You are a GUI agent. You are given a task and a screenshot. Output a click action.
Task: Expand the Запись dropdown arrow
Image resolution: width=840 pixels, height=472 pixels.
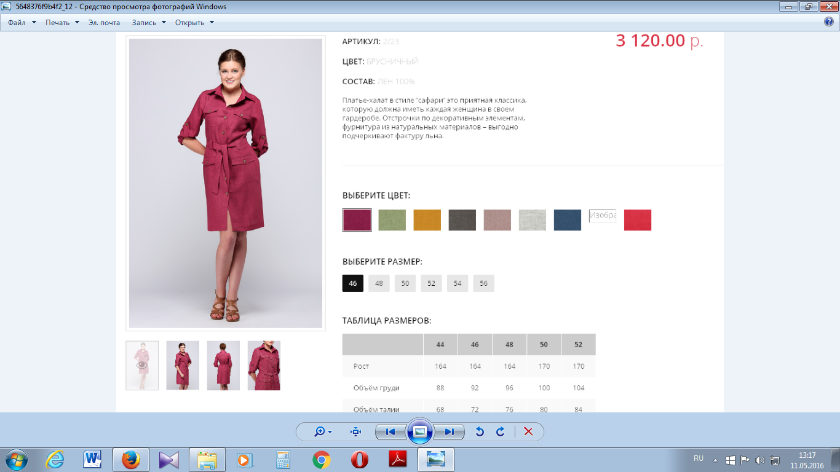(164, 22)
